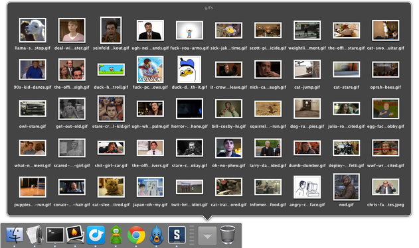
Task: Open cat-swo...uitar.gif thumbnail
Action: pyautogui.click(x=386, y=30)
